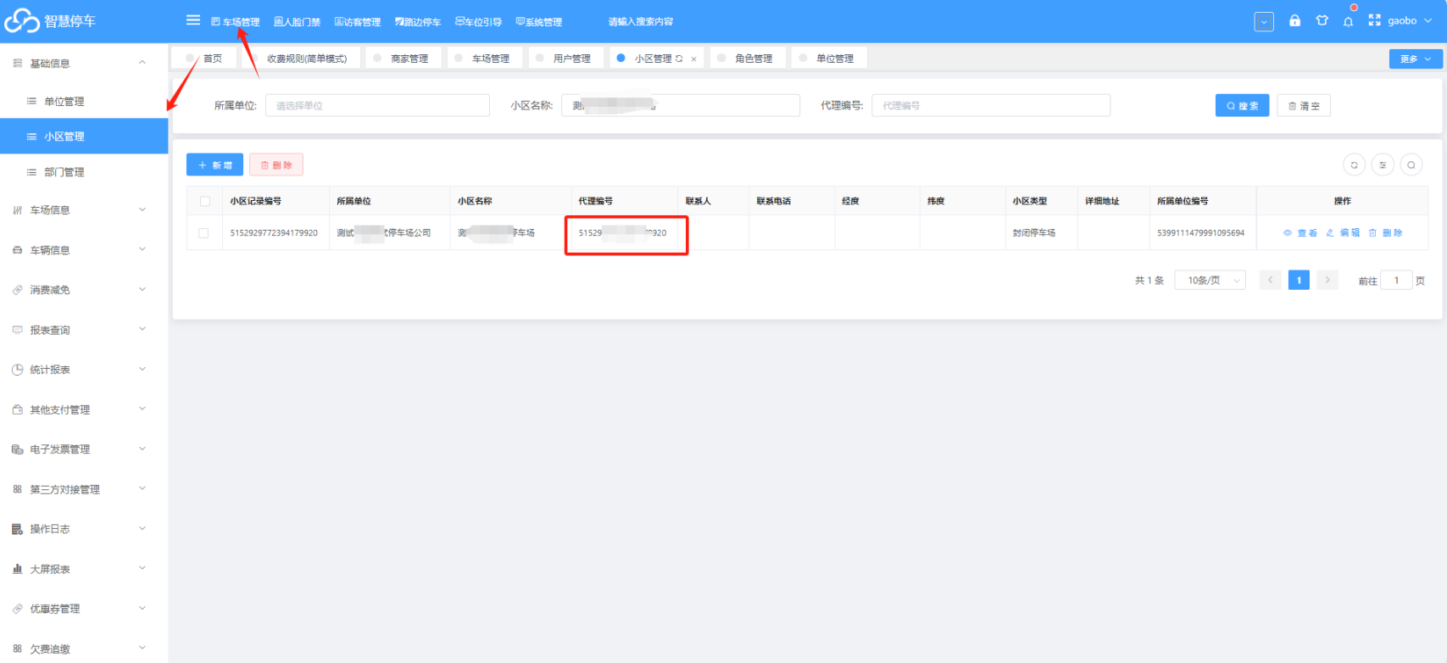This screenshot has height=663, width=1447.
Task: Click the 车辆信息 car sidebar icon
Action: pyautogui.click(x=17, y=250)
